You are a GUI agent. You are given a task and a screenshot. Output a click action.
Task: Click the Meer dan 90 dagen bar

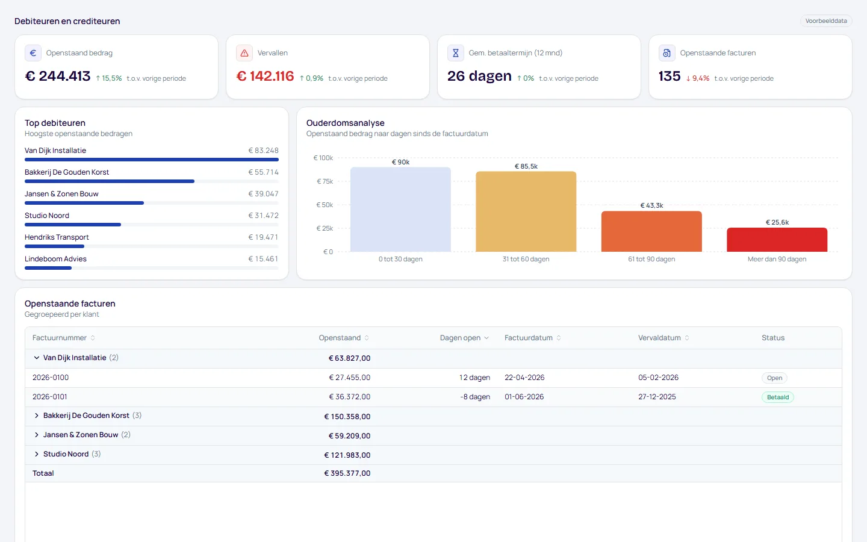[777, 240]
